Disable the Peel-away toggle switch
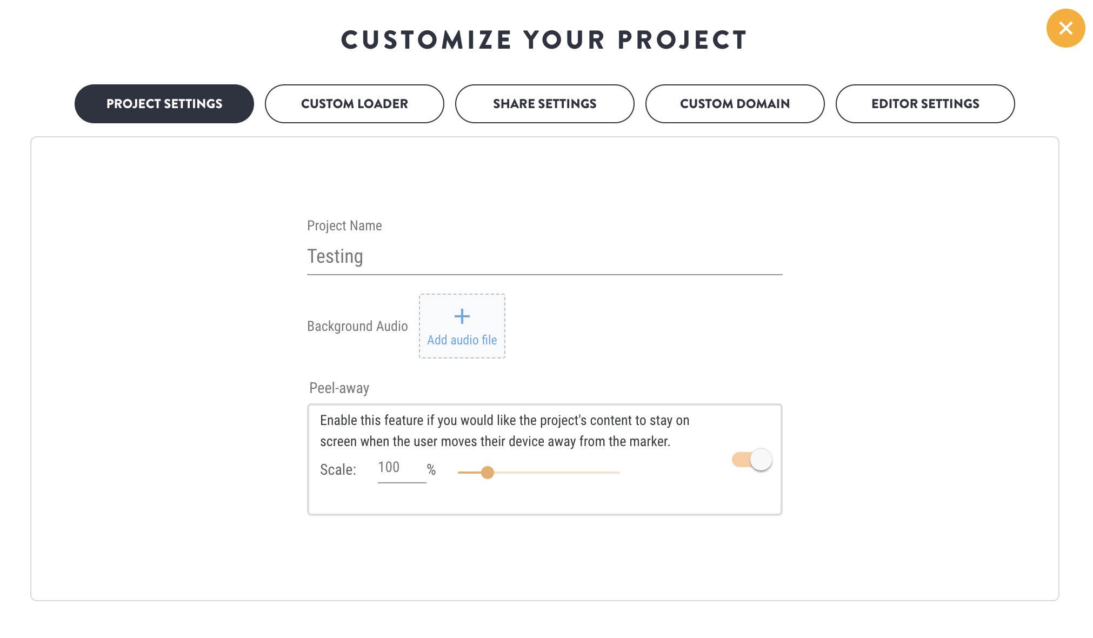 pos(752,460)
